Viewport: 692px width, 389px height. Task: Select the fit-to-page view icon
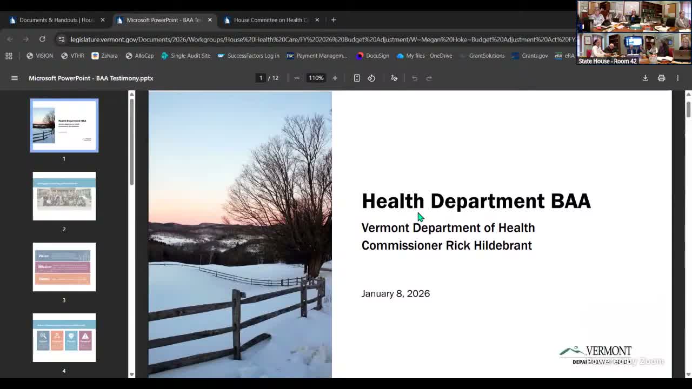pos(357,78)
